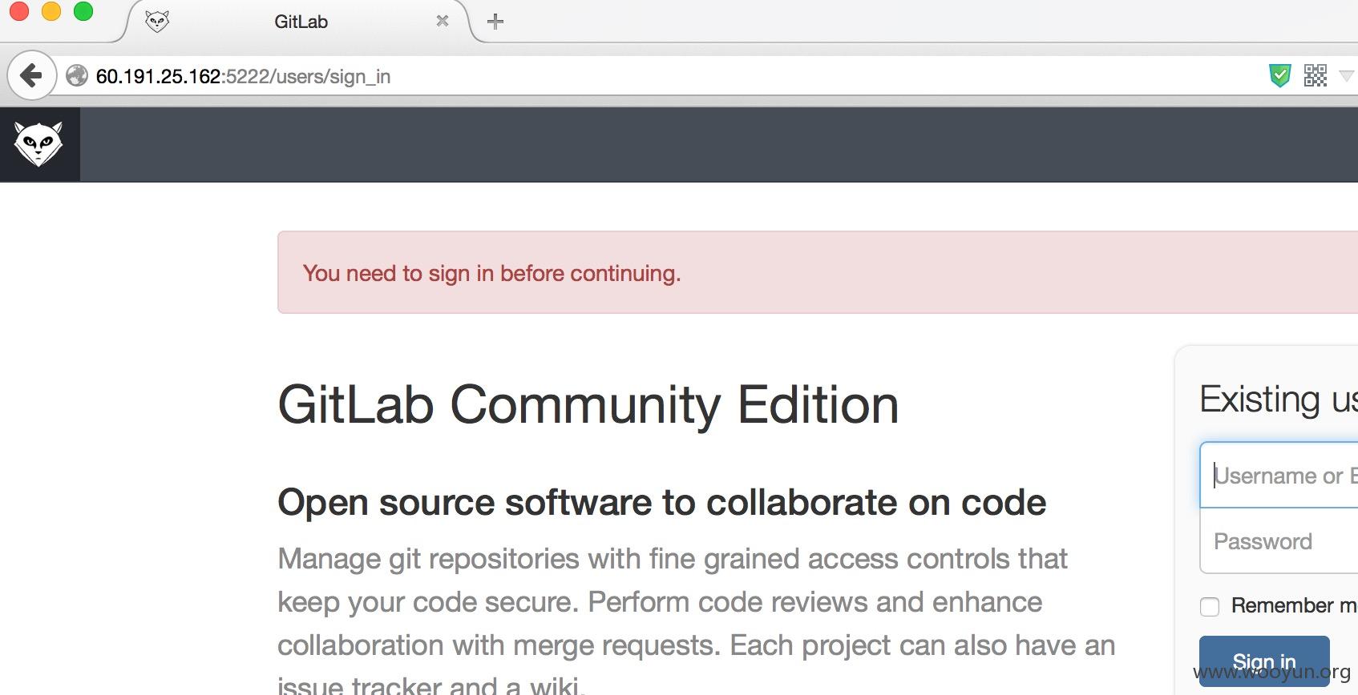
Task: Enable the Remember me checkbox
Action: (x=1210, y=606)
